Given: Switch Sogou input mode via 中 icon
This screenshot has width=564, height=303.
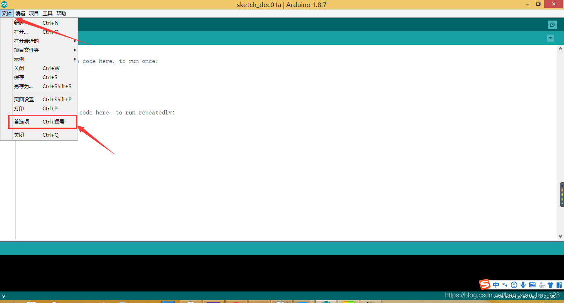Looking at the screenshot, I should pos(496,285).
